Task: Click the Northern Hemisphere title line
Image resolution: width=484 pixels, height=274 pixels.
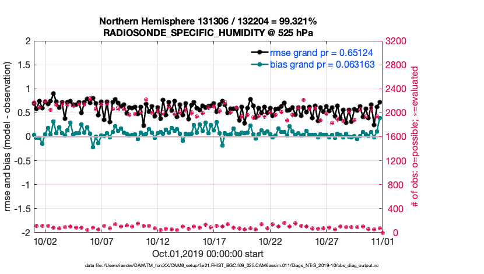Action: point(208,22)
